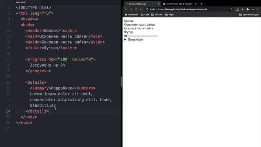Image resolution: width=261 pixels, height=147 pixels.
Task: Open the code brackets extension icon
Action: click(252, 9)
